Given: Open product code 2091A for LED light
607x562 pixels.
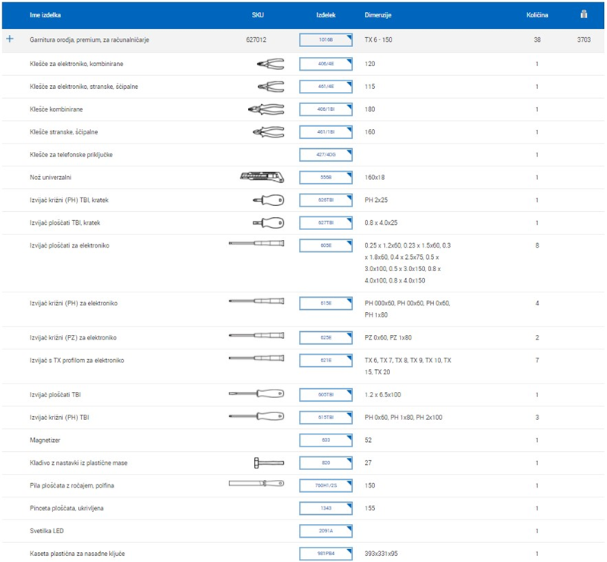Looking at the screenshot, I should tap(326, 531).
